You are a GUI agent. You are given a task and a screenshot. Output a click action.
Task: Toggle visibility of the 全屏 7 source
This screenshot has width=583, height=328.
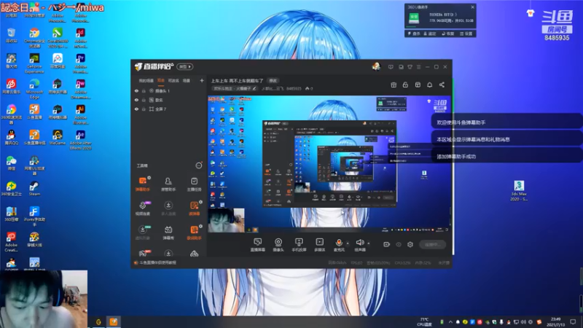[136, 109]
